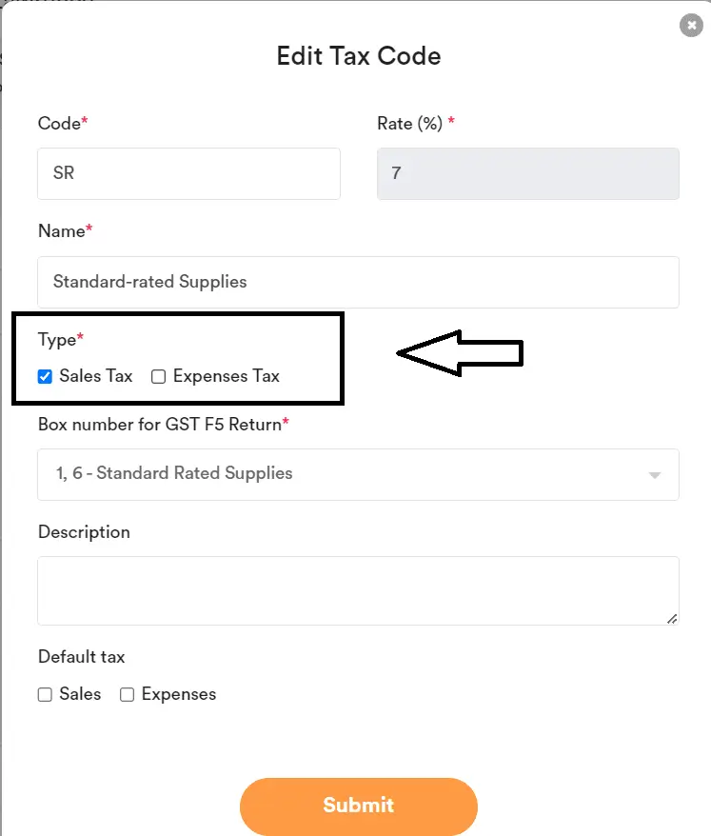Focus the Name field with Standard-rated Supplies

pyautogui.click(x=358, y=282)
